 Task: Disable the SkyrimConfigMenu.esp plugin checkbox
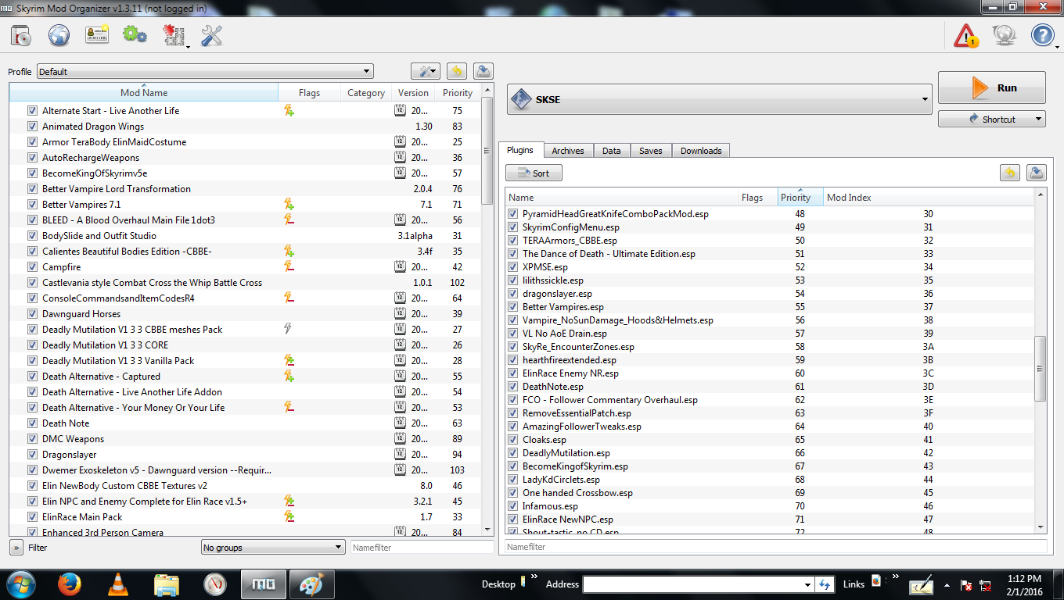click(x=513, y=227)
